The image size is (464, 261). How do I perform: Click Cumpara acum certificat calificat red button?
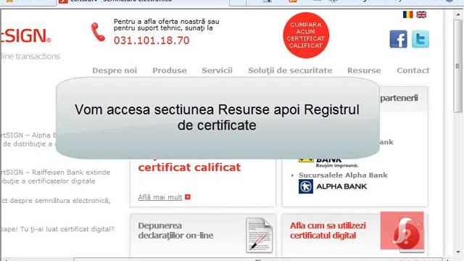[x=306, y=35]
